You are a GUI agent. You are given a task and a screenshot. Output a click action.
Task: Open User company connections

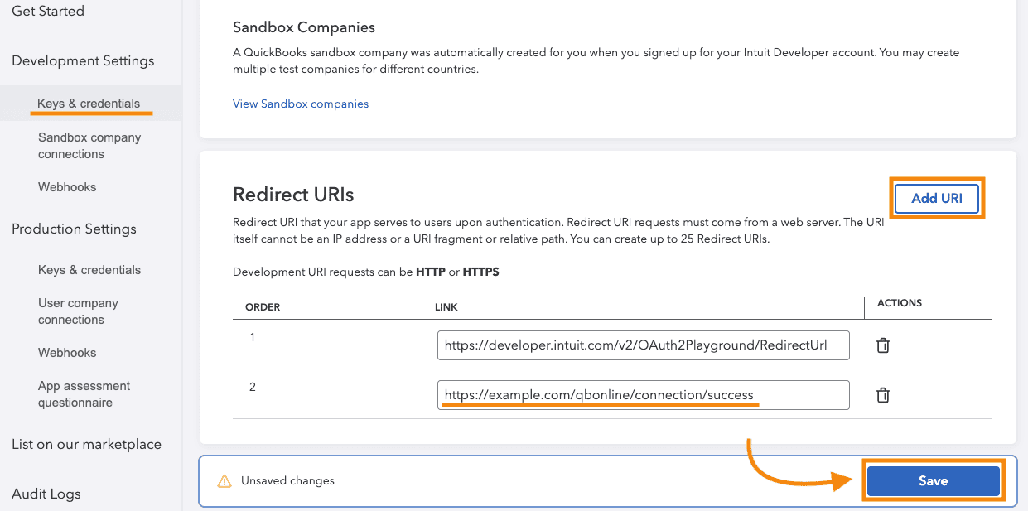(x=78, y=311)
